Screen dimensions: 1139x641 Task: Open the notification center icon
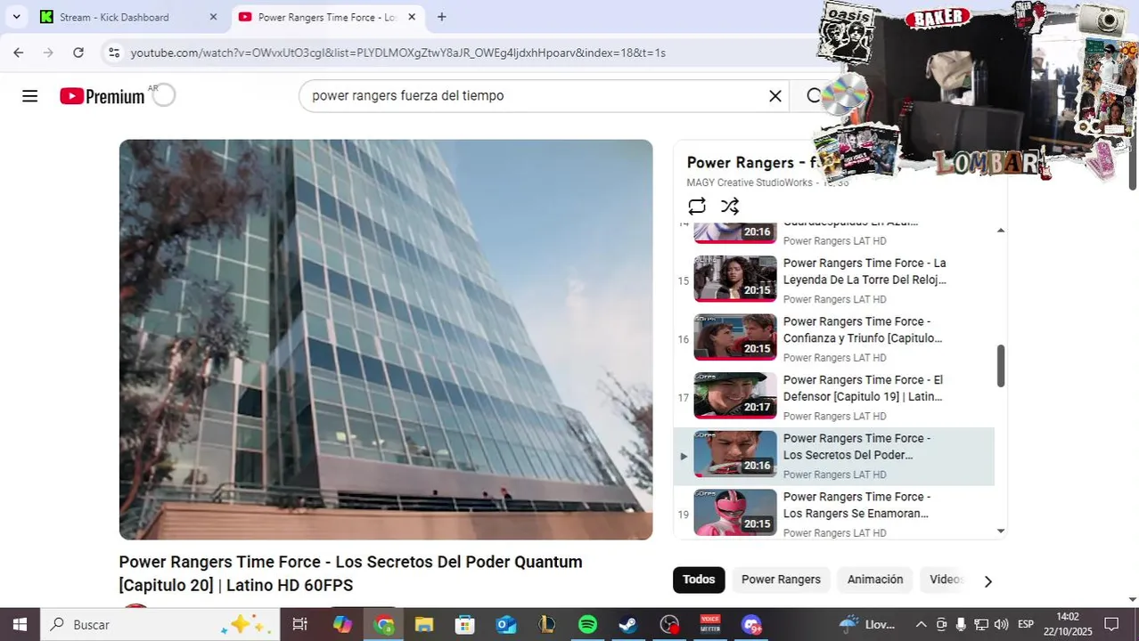pos(1111,624)
